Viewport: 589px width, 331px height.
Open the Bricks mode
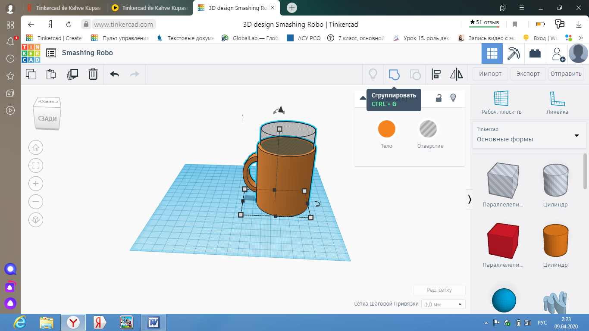[535, 53]
